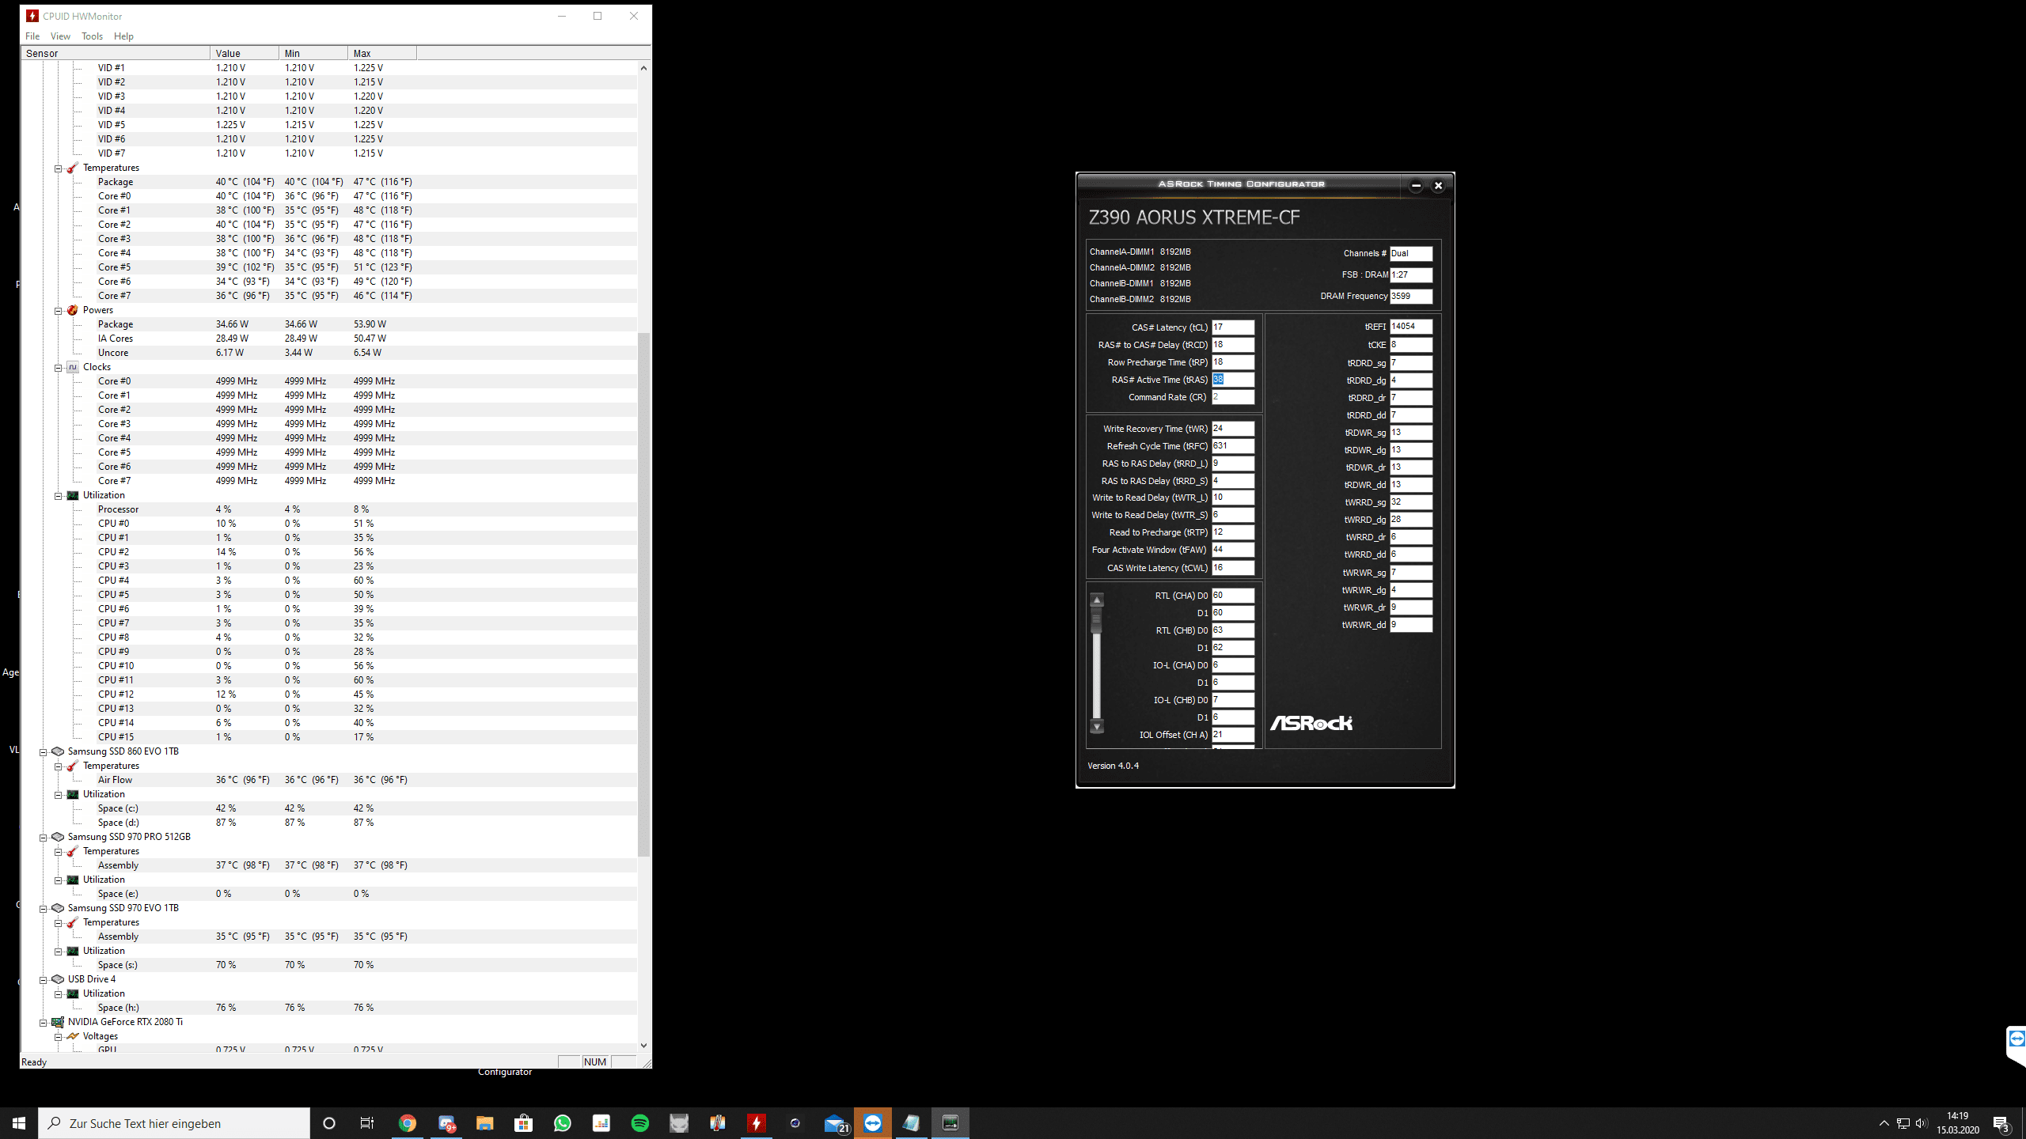Screen dimensions: 2026x1139
Task: Click the HWMonitor title bar app icon
Action: (x=32, y=16)
